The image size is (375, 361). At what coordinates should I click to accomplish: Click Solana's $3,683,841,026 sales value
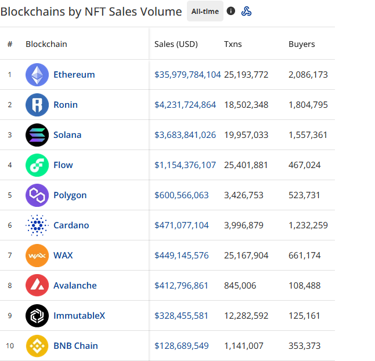coord(185,135)
